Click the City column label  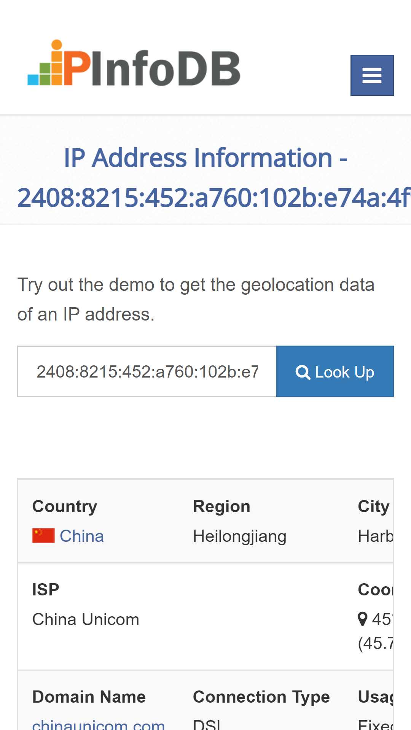(373, 506)
